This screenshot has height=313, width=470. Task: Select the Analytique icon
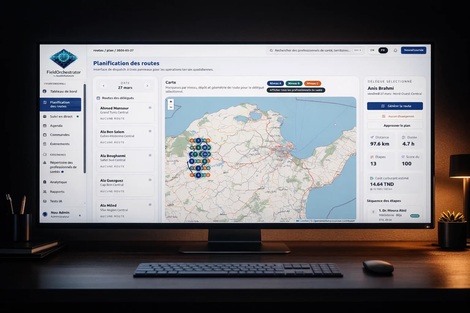tap(45, 182)
